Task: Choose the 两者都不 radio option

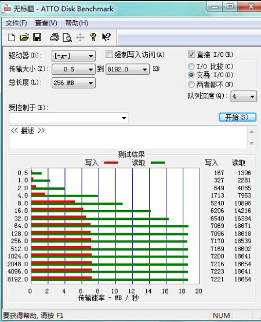Action: (191, 84)
